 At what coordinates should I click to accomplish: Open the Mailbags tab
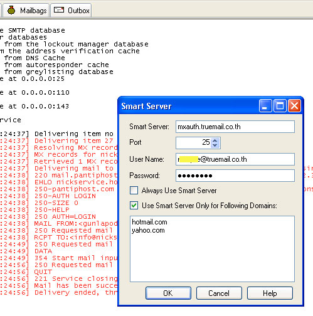[x=26, y=10]
